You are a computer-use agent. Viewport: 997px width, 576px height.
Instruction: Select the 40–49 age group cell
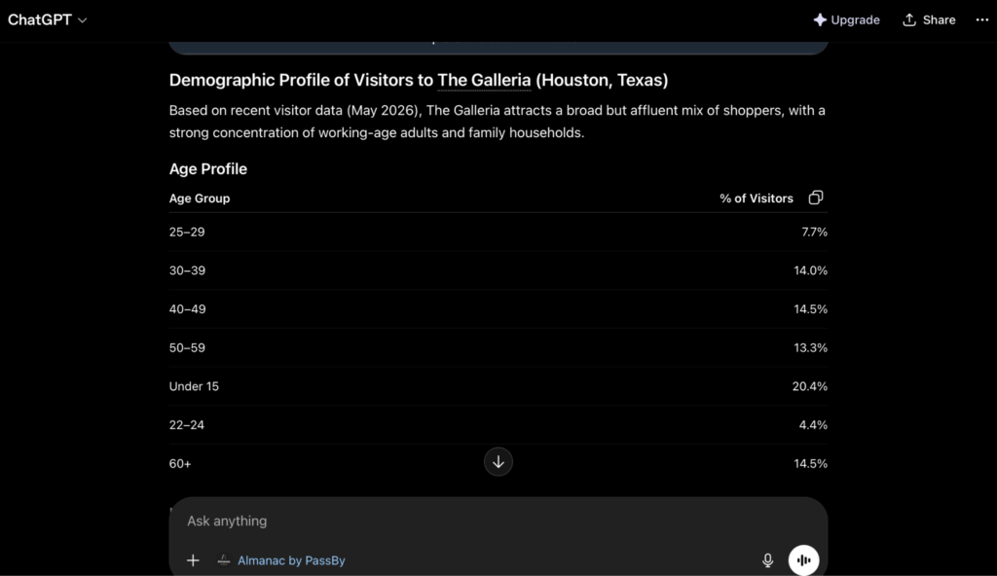188,309
